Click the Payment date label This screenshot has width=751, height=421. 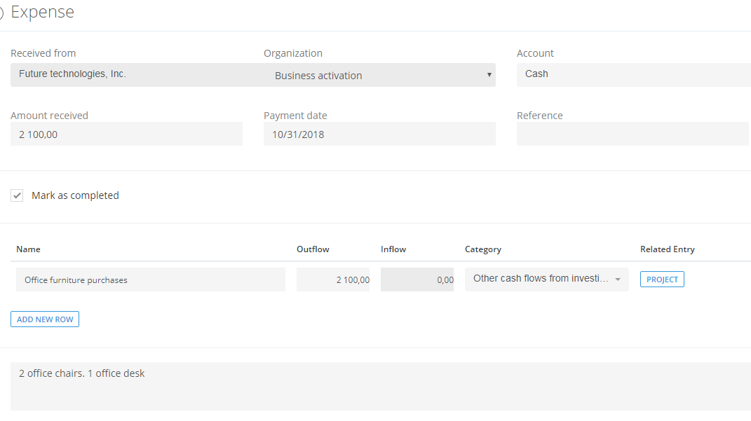click(295, 116)
